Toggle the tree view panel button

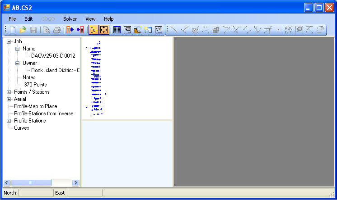point(94,30)
